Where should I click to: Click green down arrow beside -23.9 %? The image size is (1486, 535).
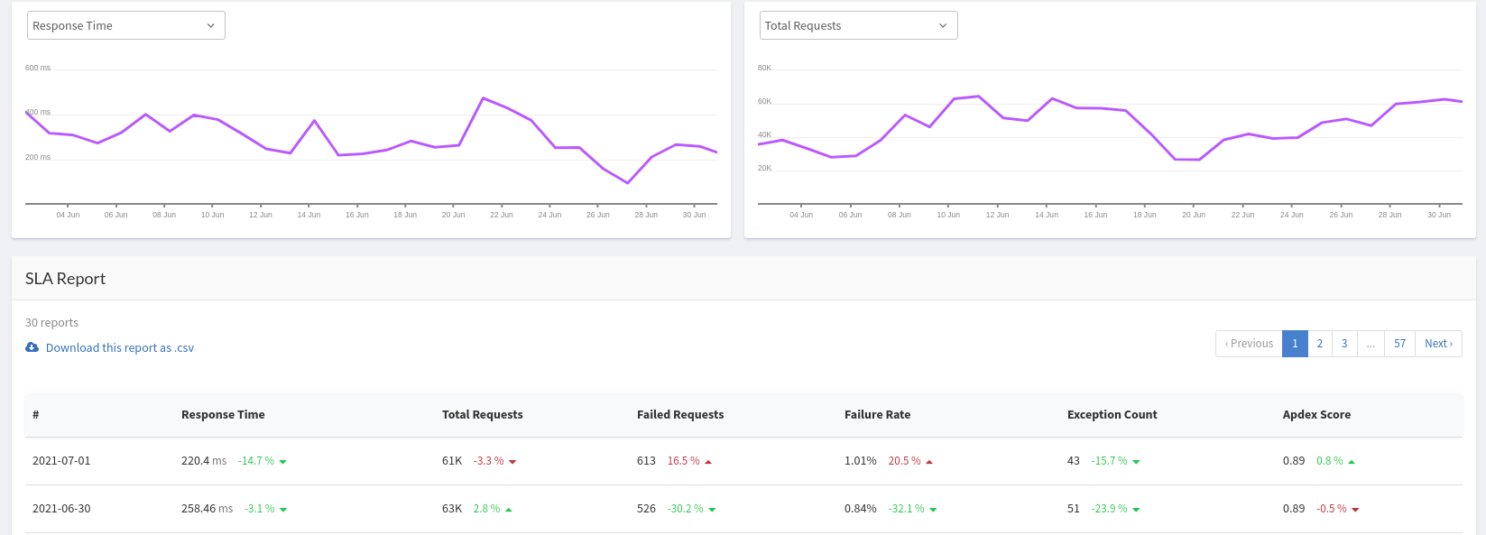tap(1136, 510)
